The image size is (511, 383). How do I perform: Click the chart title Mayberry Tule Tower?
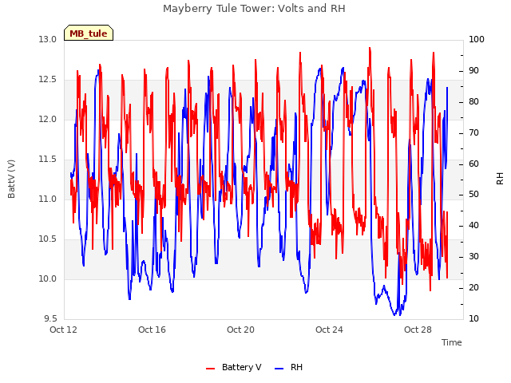point(254,8)
